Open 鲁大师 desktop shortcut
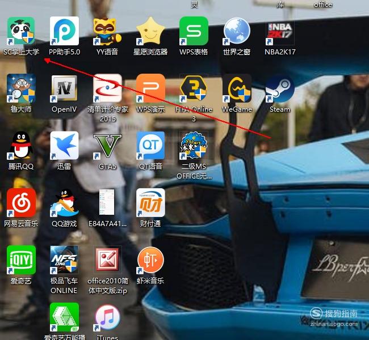This screenshot has width=369, height=340. pos(21,88)
